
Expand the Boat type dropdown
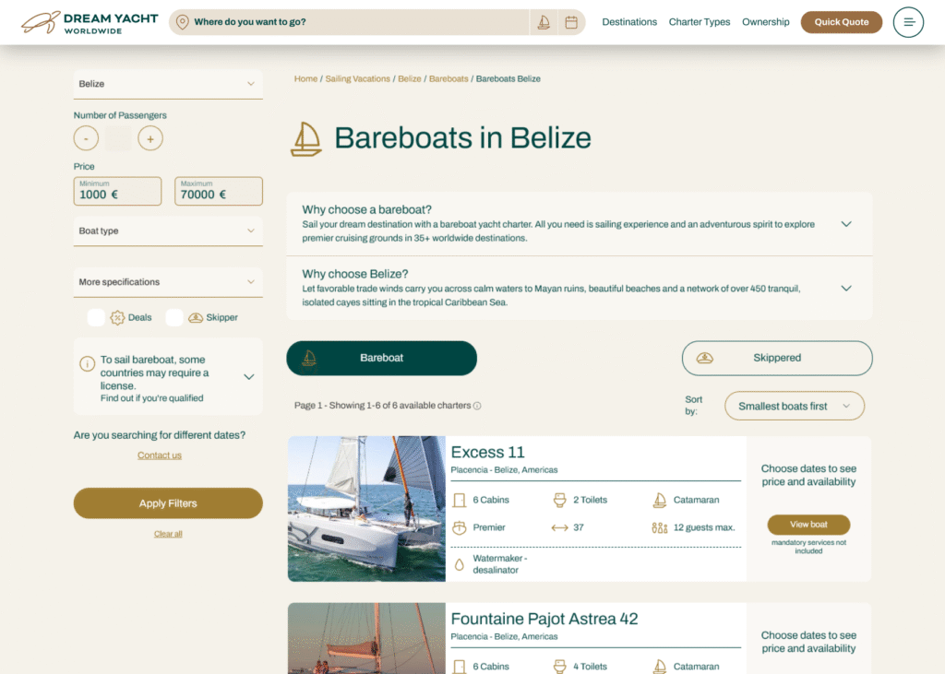(168, 231)
